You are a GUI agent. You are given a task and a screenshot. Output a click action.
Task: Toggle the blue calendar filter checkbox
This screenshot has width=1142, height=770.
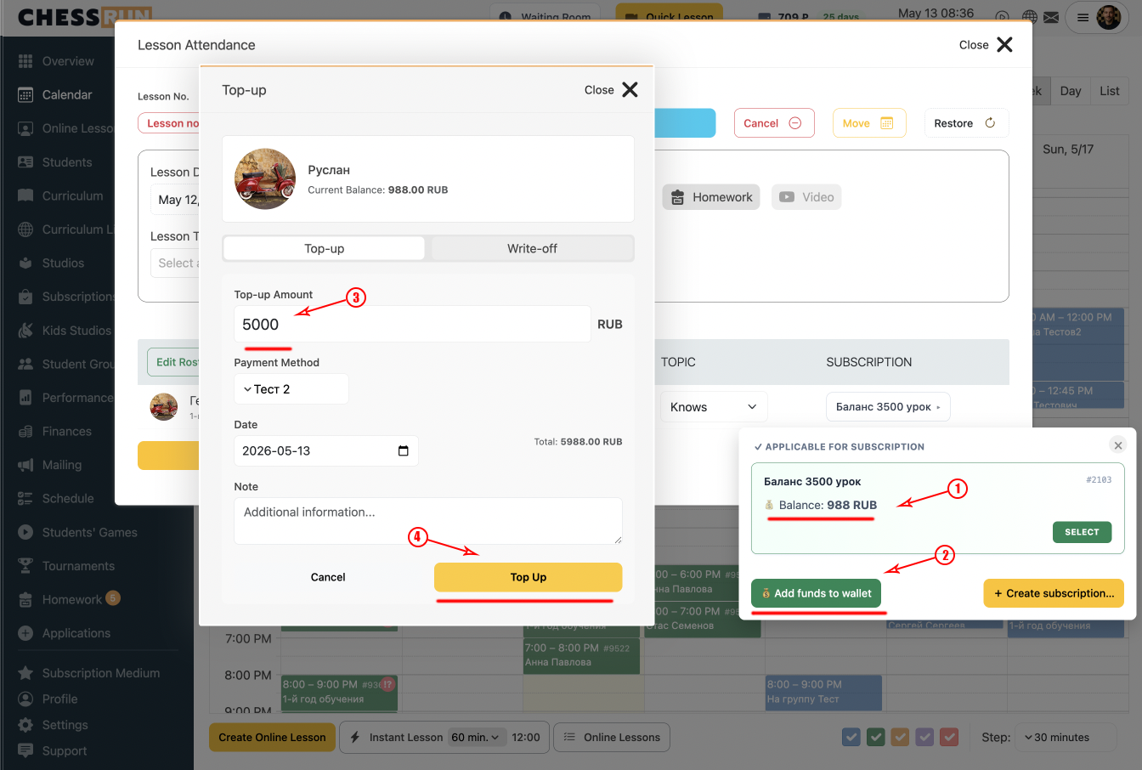pyautogui.click(x=851, y=737)
